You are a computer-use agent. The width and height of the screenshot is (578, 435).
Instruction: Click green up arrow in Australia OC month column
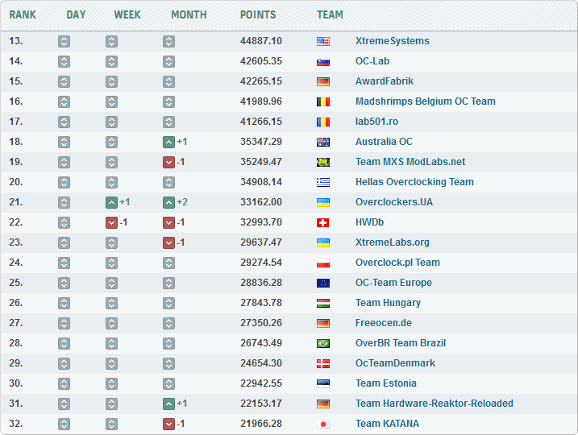click(168, 142)
